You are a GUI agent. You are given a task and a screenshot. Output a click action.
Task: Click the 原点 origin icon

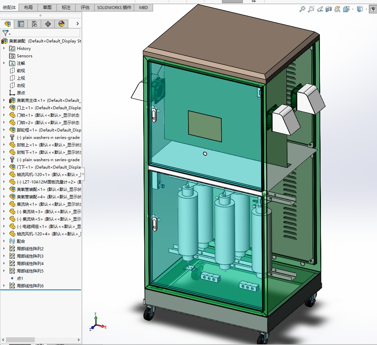[x=12, y=93]
